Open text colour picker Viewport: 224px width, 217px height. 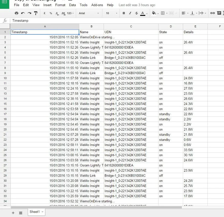tap(143, 13)
